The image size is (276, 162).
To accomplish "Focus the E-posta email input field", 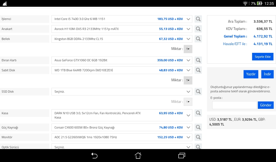I will 234,105.
